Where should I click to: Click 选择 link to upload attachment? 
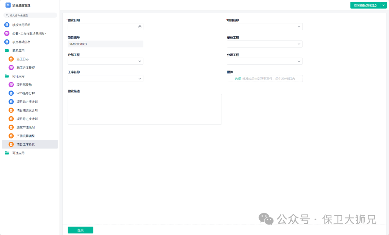(238, 78)
